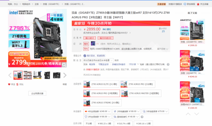Click the magnifier icon on product image
This screenshot has width=212, height=126.
pos(64,65)
